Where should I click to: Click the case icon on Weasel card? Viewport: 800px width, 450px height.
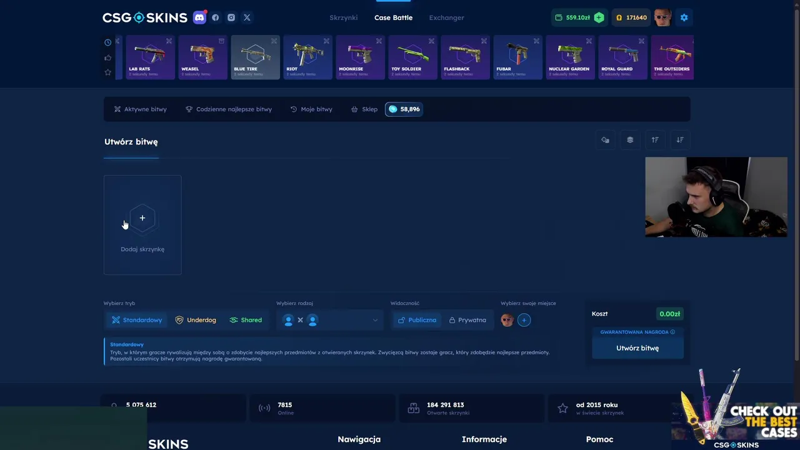(x=221, y=41)
